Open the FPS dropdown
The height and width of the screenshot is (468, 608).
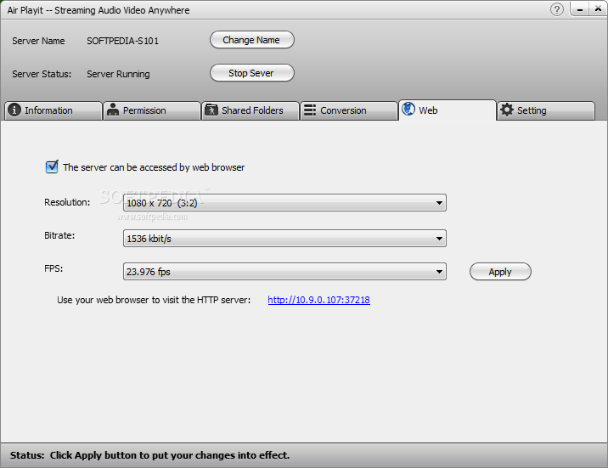click(284, 272)
